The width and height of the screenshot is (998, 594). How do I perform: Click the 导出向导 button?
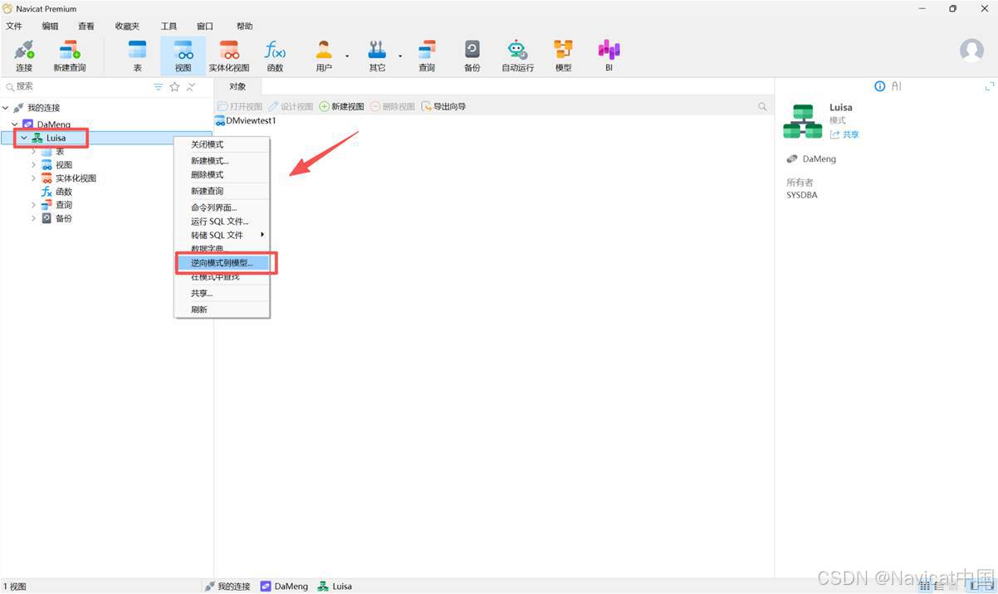click(x=443, y=106)
